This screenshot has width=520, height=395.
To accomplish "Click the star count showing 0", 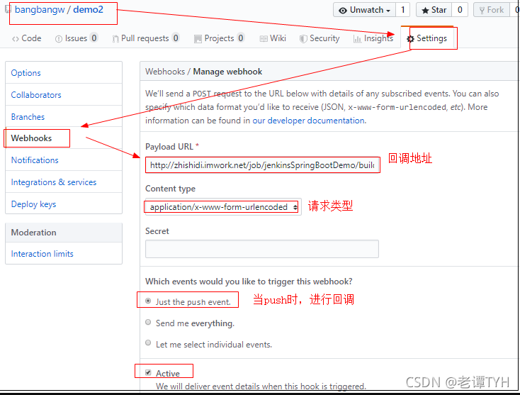I will pos(460,10).
